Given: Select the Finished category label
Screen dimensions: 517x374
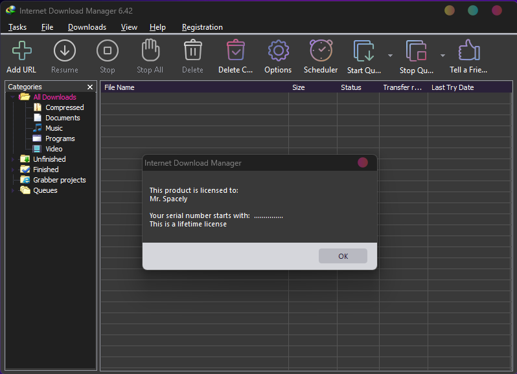Looking at the screenshot, I should click(46, 170).
